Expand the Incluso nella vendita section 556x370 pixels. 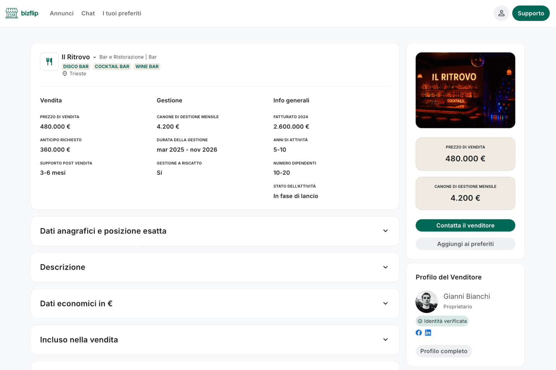[x=385, y=340]
